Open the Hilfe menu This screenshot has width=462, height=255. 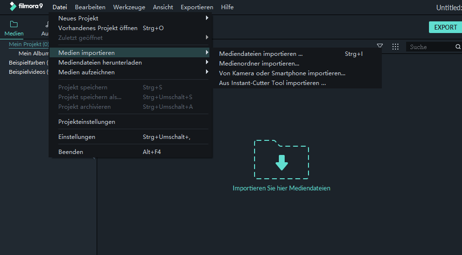tap(227, 7)
